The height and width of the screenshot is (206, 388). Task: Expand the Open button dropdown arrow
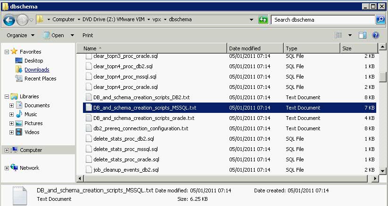(72, 35)
